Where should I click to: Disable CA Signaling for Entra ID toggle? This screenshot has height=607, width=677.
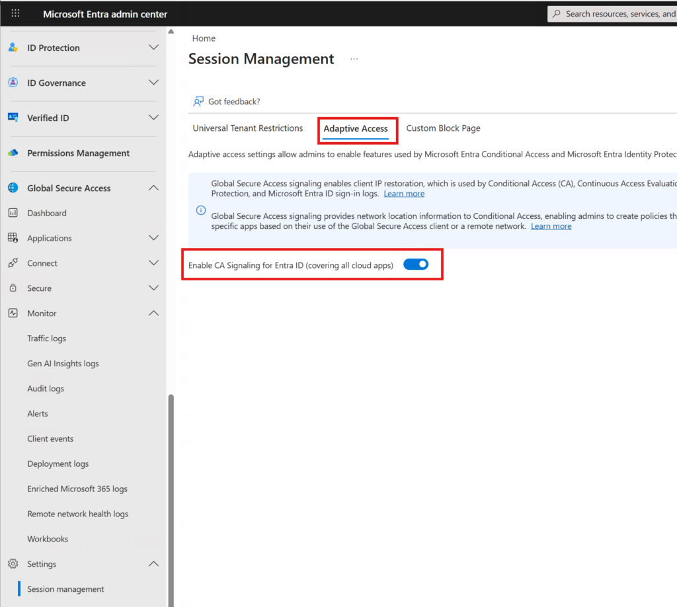tap(416, 264)
